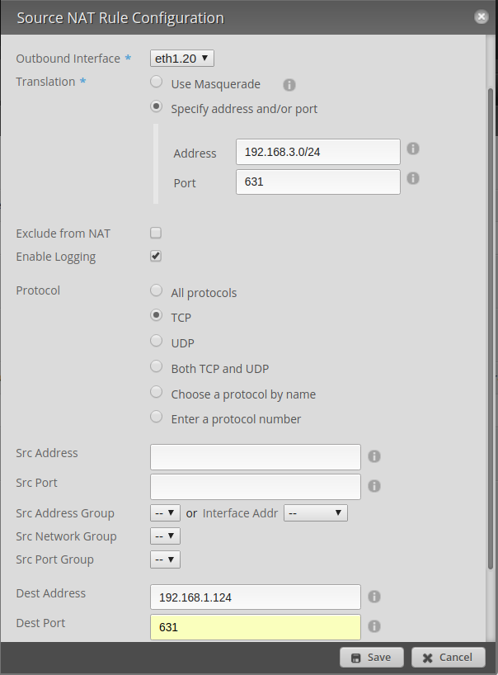
Task: Open the Outbound Interface eth1.20 dropdown
Action: click(182, 58)
